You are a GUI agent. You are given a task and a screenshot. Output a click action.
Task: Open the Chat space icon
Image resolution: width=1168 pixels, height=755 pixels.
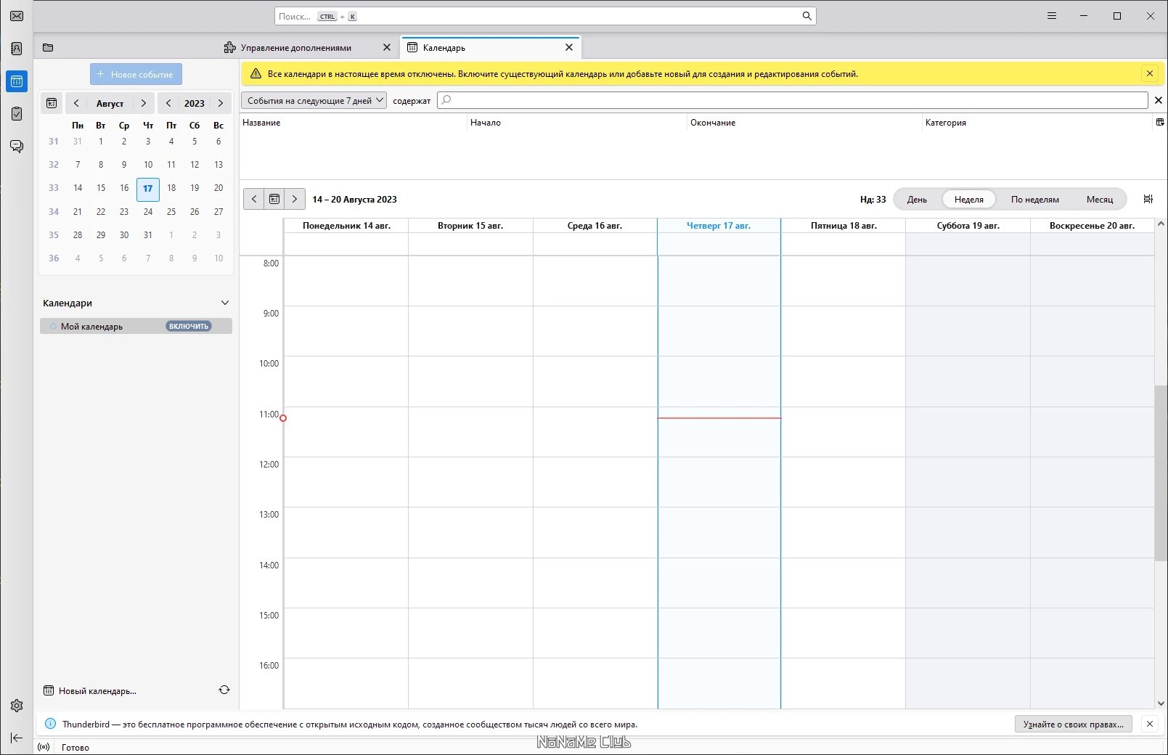click(17, 146)
